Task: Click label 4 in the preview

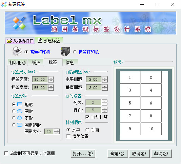Action: (151, 90)
